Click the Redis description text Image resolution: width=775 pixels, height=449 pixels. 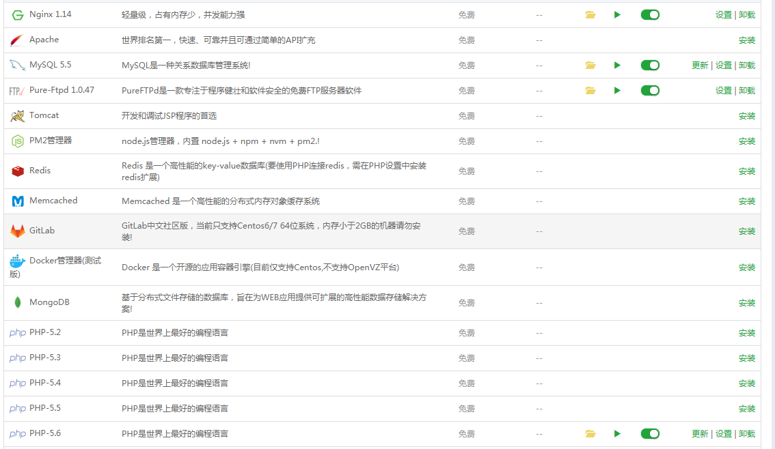pos(274,171)
